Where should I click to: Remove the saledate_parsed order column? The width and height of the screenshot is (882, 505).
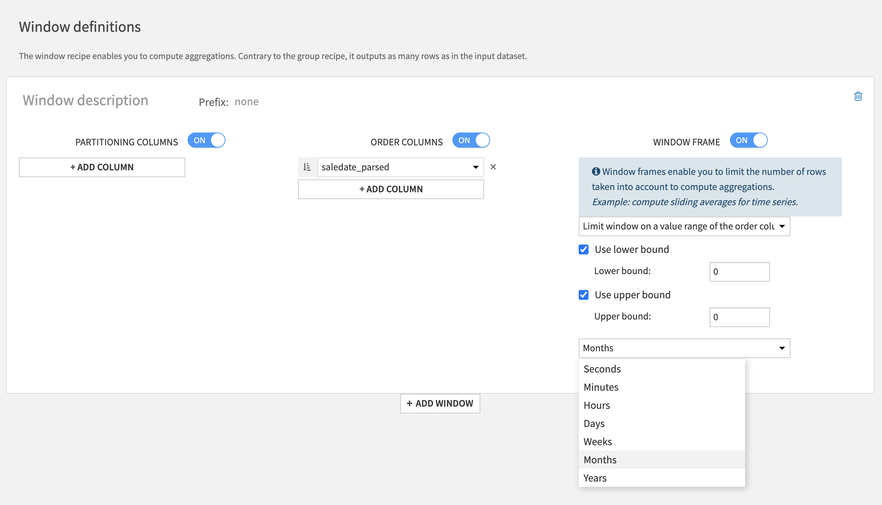point(493,167)
